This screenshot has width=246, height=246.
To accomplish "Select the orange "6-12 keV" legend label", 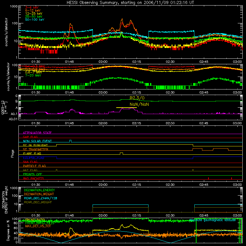I will (33, 10).
